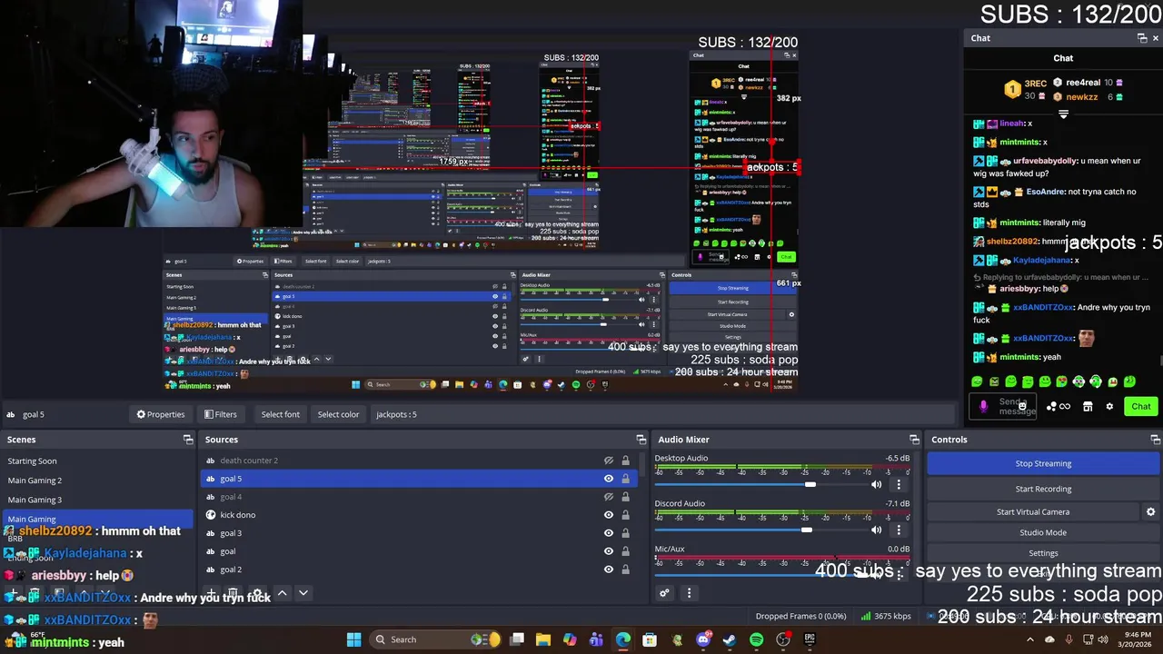Click Start Recording

click(1043, 489)
